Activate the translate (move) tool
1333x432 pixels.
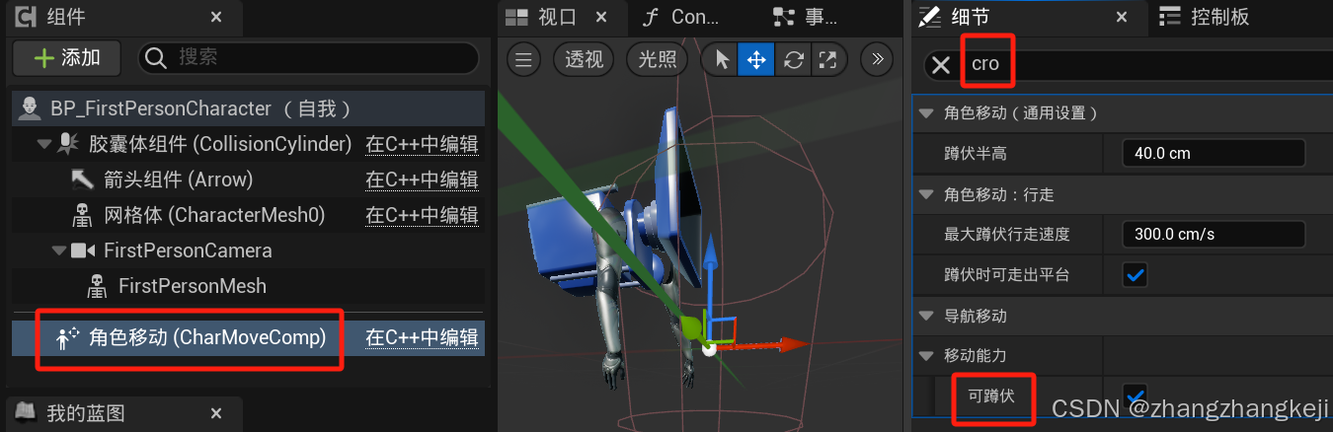tap(756, 60)
